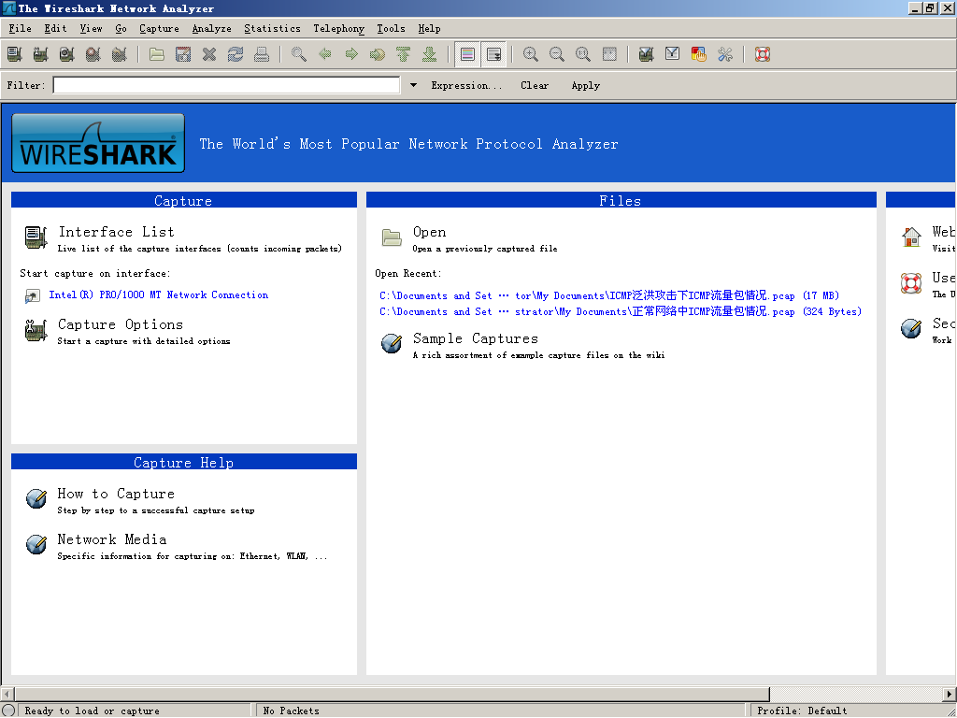Click the Go to packet number icon
This screenshot has height=718, width=957.
[378, 54]
